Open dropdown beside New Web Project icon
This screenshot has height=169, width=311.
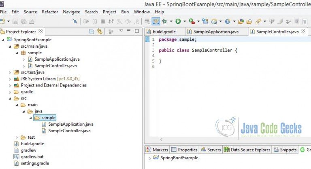click(221, 21)
